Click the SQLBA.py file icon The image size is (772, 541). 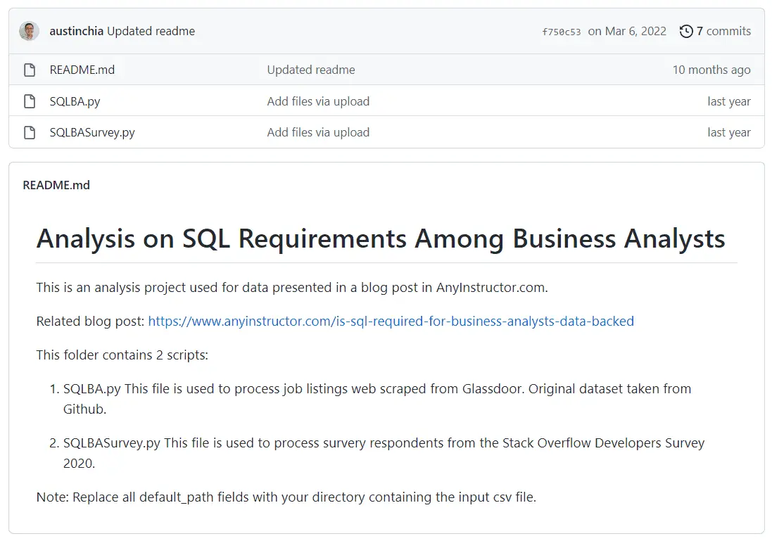30,101
